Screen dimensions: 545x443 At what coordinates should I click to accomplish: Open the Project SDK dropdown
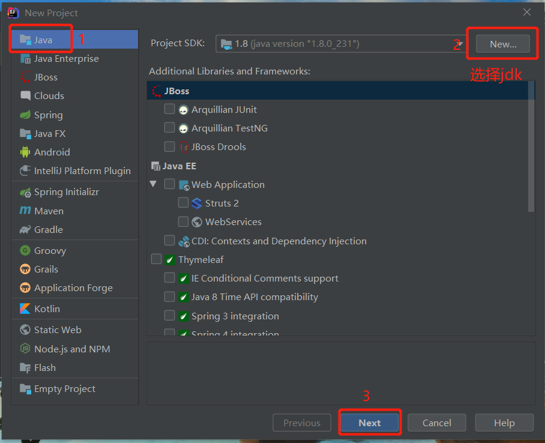(340, 44)
